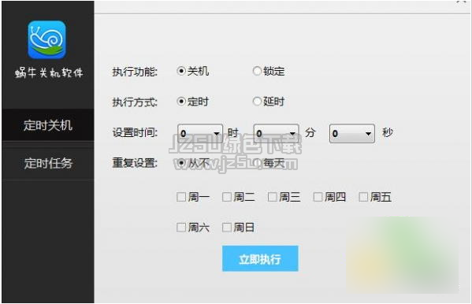Screen dimensions: 472x304
Task: Tick the 周二 checkbox
Action: 227,197
